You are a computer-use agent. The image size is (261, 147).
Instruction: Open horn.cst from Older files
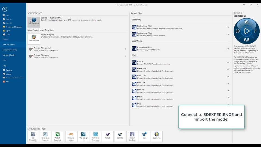[x=181, y=63]
